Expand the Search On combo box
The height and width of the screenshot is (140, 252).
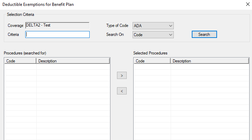(x=153, y=34)
